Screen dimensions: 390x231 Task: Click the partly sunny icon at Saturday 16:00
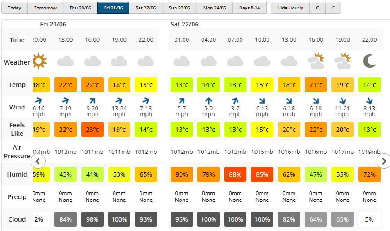pos(316,61)
